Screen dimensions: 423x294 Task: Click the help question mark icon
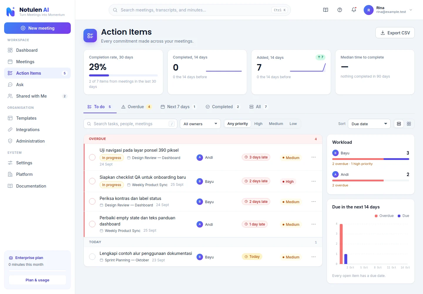[x=340, y=10]
